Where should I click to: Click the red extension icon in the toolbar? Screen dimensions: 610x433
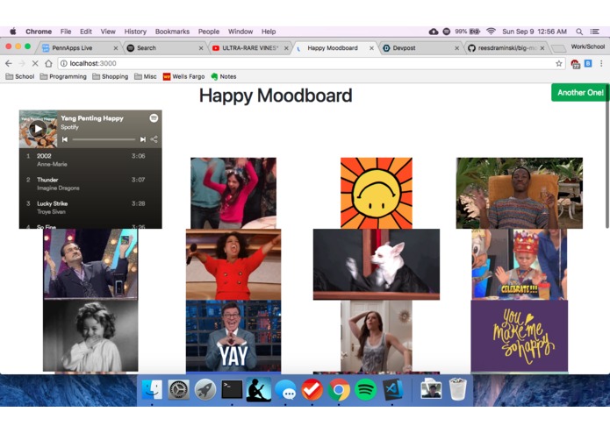[576, 64]
